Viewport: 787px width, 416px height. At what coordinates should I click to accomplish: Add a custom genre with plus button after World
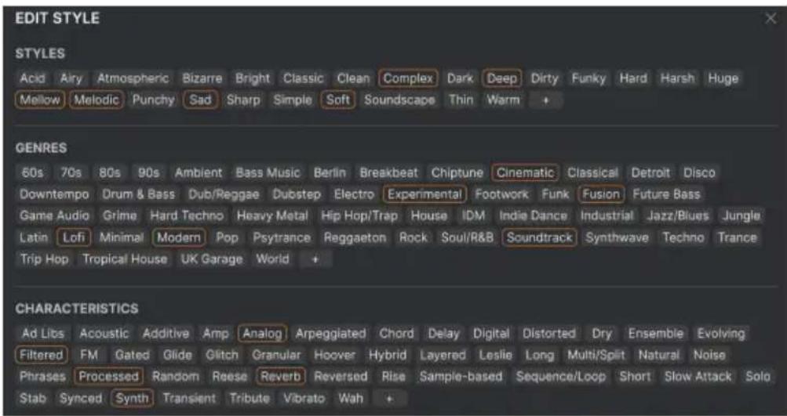click(315, 259)
